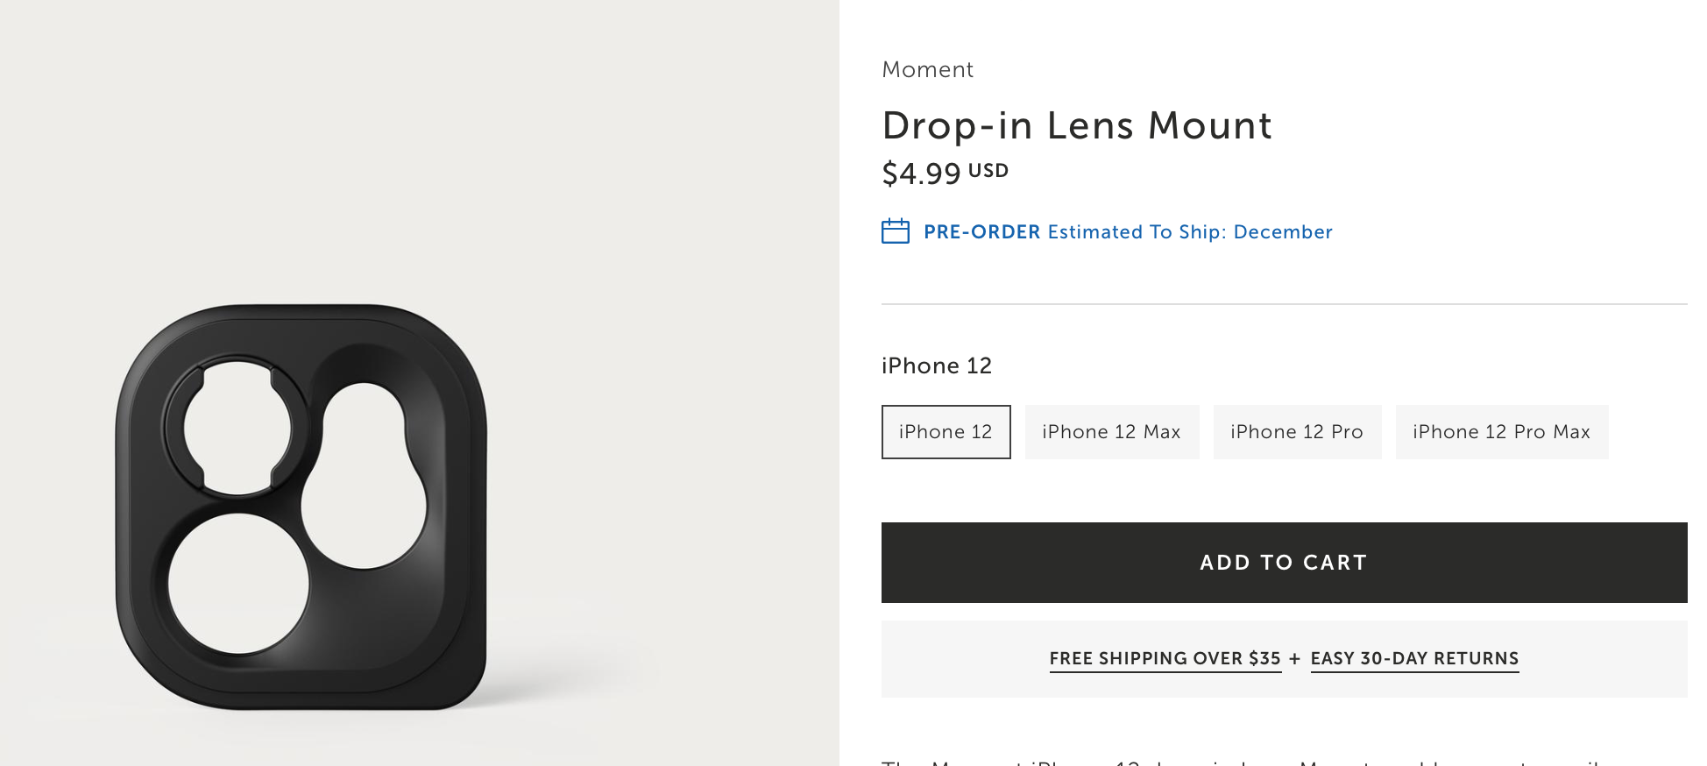This screenshot has height=766, width=1707.
Task: Click the pre-order calendar icon
Action: point(895,231)
